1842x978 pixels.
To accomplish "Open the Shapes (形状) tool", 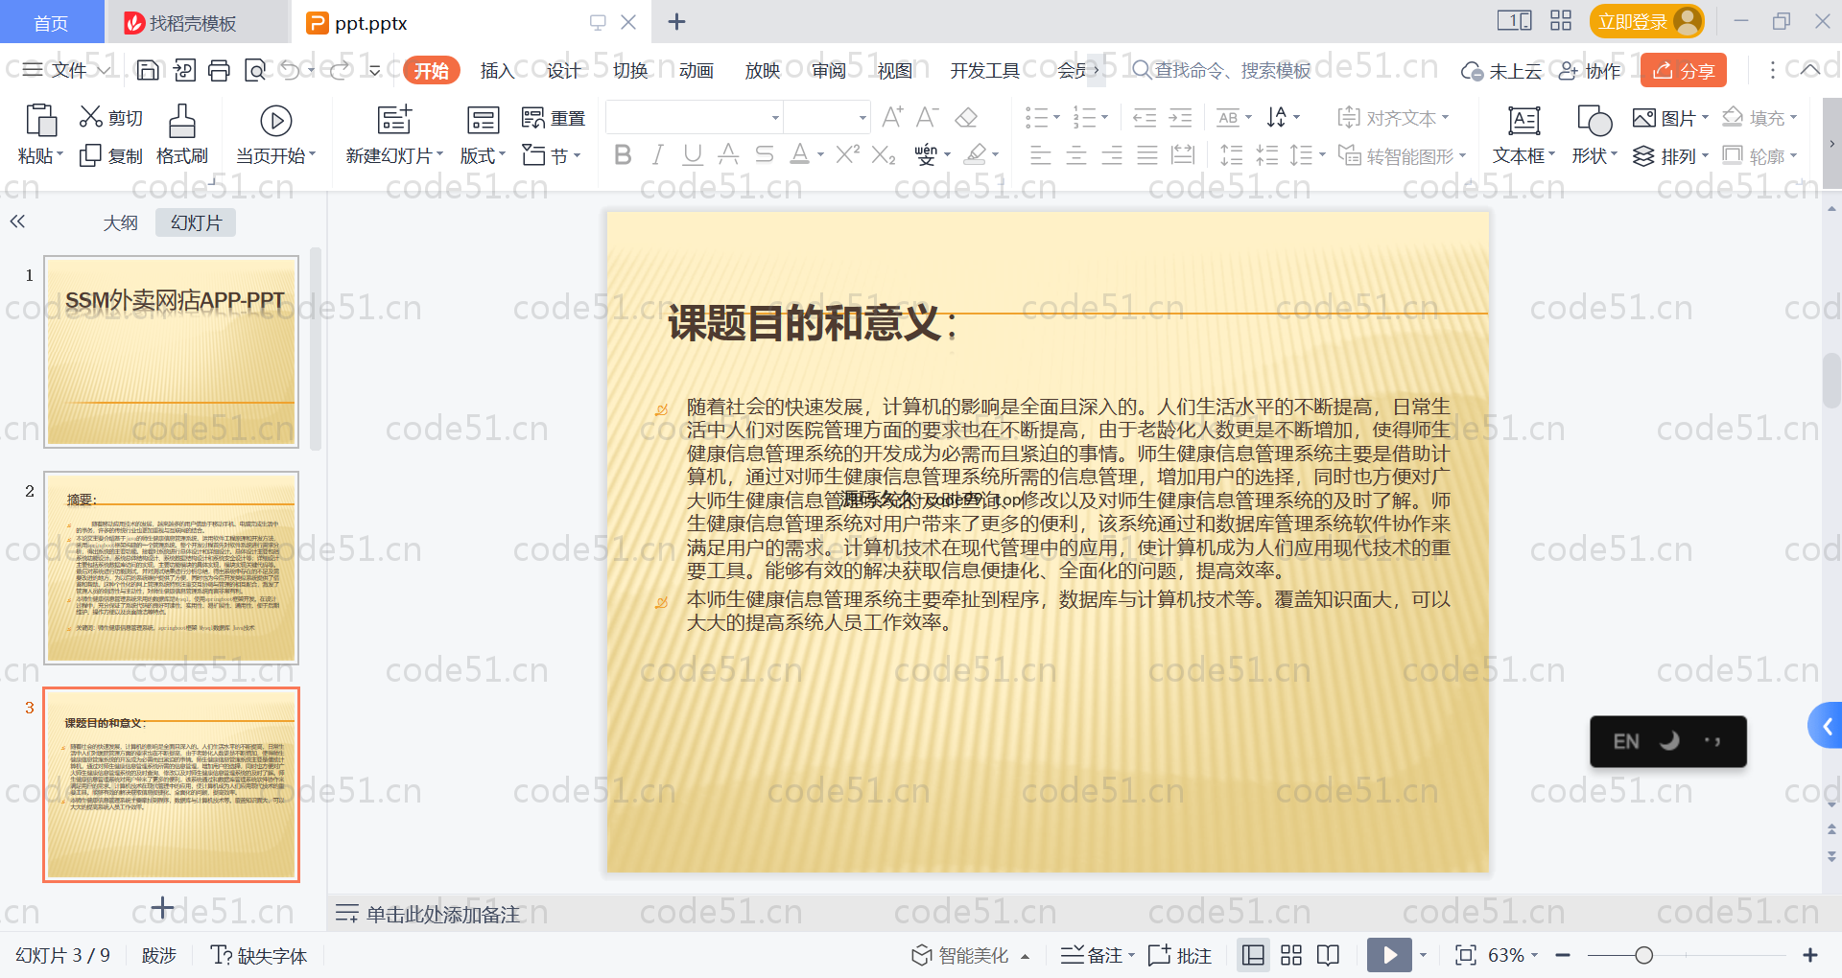I will pos(1594,135).
